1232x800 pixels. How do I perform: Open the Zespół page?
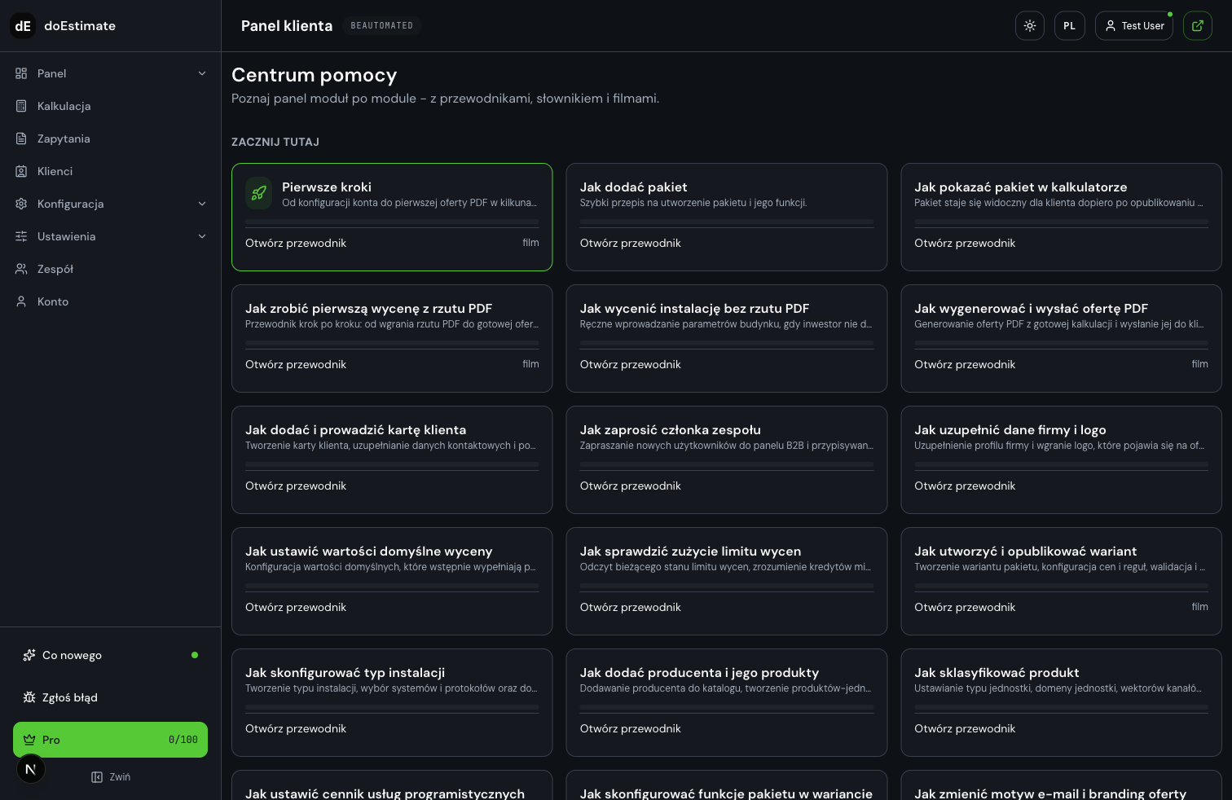tap(111, 269)
